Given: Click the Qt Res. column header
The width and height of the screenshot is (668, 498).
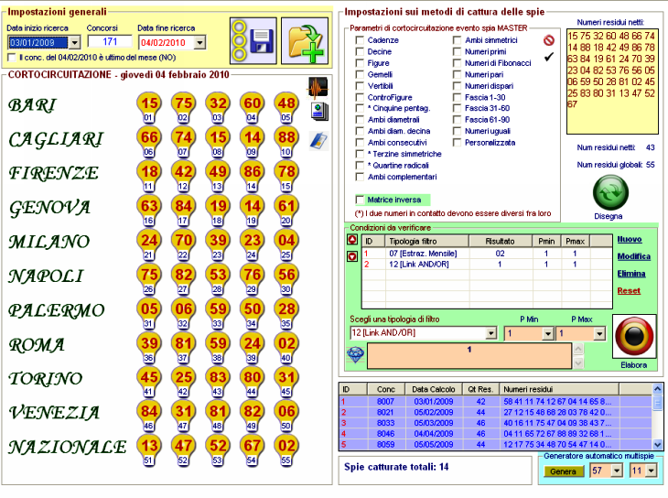Looking at the screenshot, I should click(x=480, y=389).
